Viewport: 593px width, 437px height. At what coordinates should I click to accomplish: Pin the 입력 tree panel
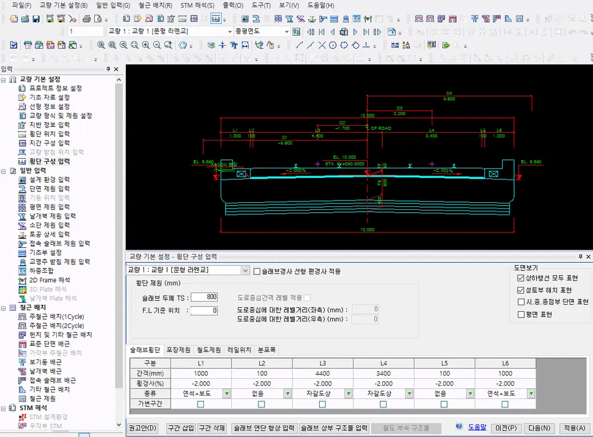pyautogui.click(x=108, y=69)
